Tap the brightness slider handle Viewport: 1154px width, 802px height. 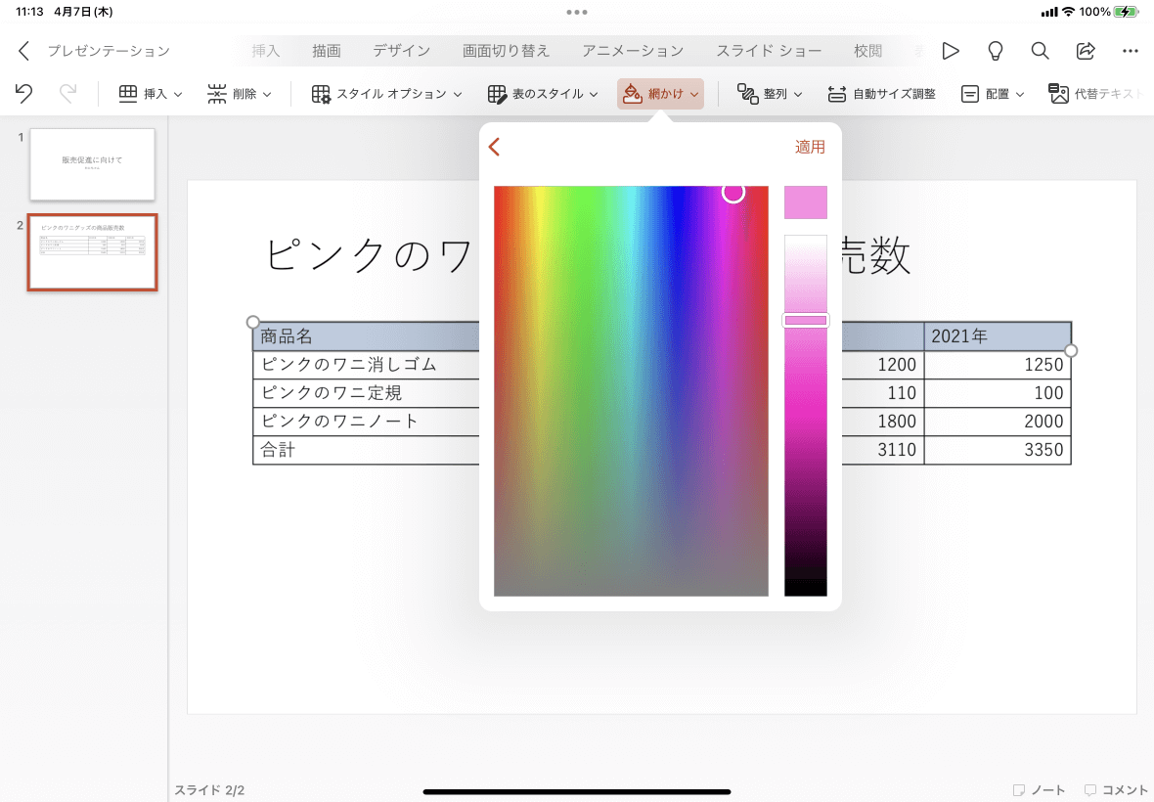pos(805,320)
